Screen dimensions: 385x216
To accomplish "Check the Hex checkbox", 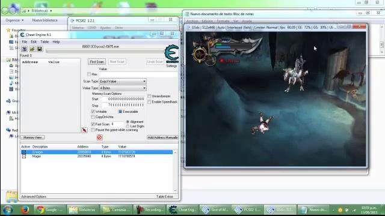I will click(x=89, y=74).
